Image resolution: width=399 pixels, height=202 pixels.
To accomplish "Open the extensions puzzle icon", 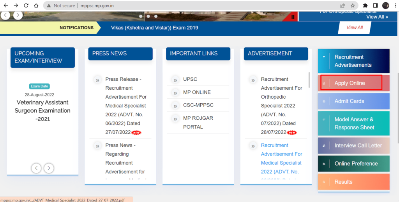I will pos(365,6).
